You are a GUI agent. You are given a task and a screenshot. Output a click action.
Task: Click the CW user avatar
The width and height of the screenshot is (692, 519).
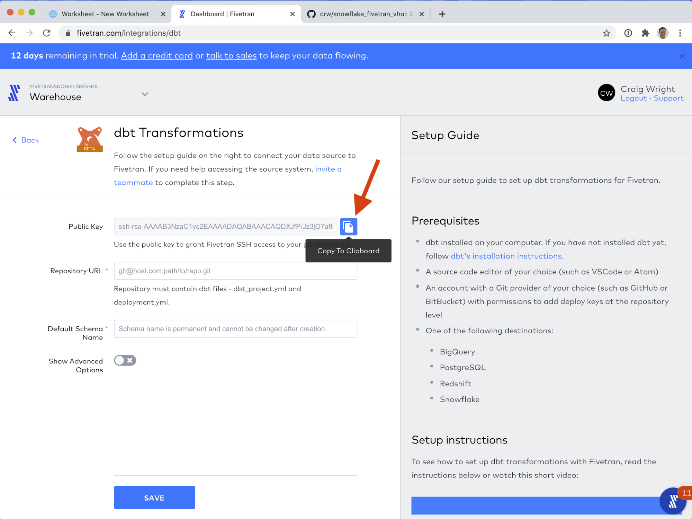click(x=606, y=93)
